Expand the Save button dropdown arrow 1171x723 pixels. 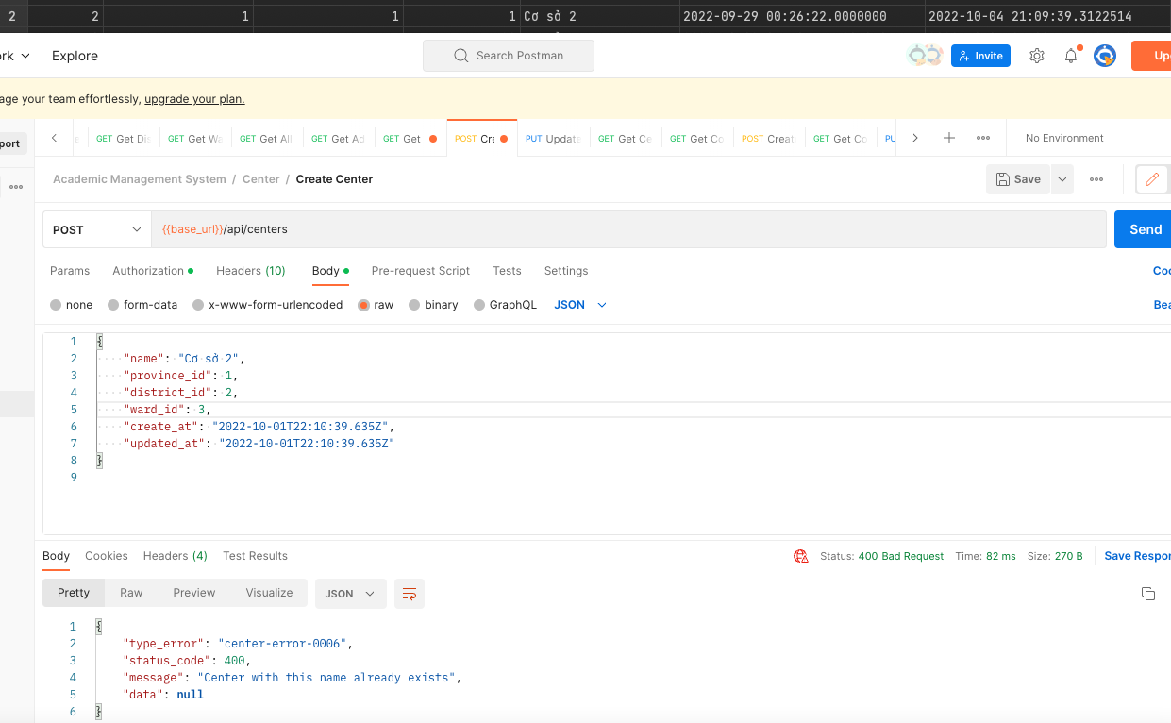coord(1062,178)
